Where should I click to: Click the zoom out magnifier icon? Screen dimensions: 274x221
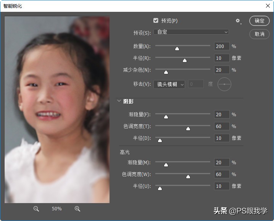point(36,209)
